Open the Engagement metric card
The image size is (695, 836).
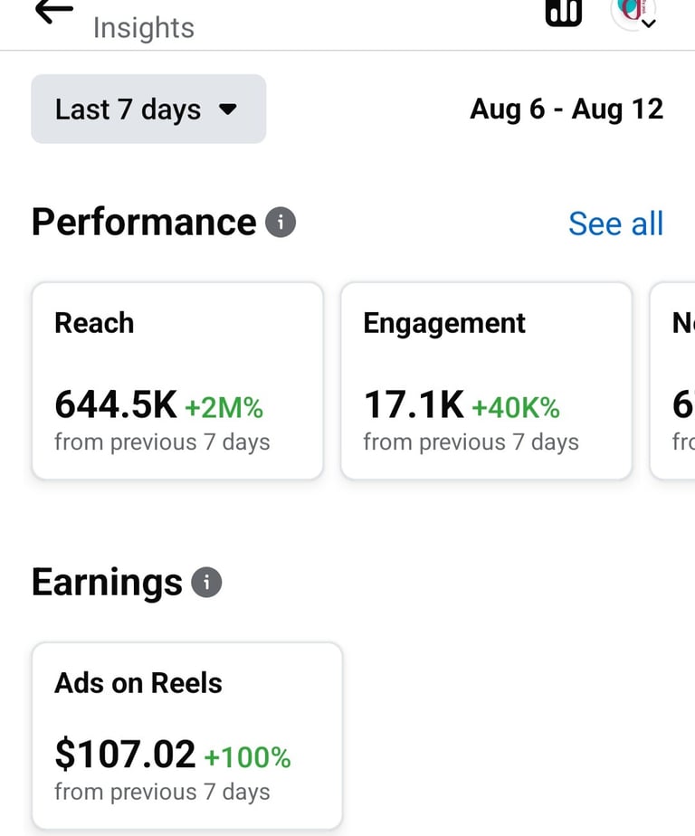click(x=487, y=381)
